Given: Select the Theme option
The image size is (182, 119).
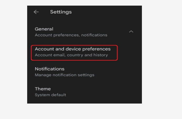Looking at the screenshot, I should (50, 91).
